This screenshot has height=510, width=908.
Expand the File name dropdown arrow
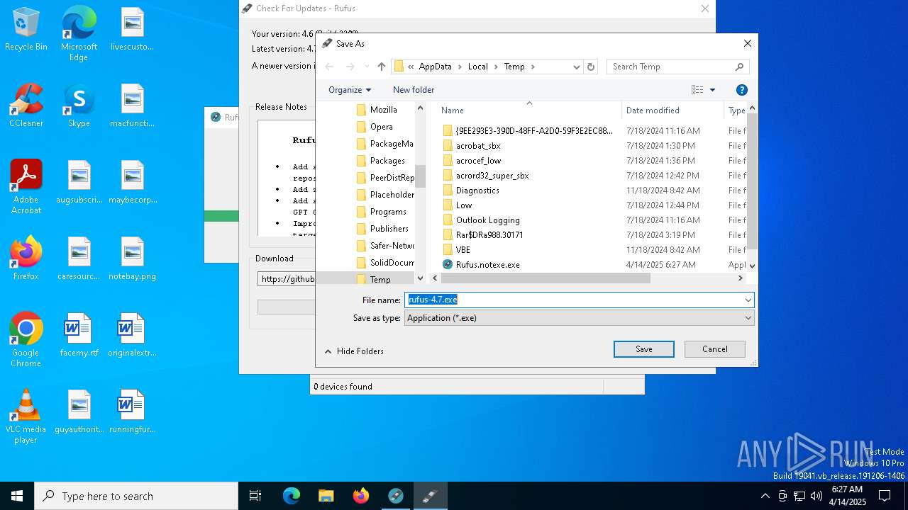748,300
